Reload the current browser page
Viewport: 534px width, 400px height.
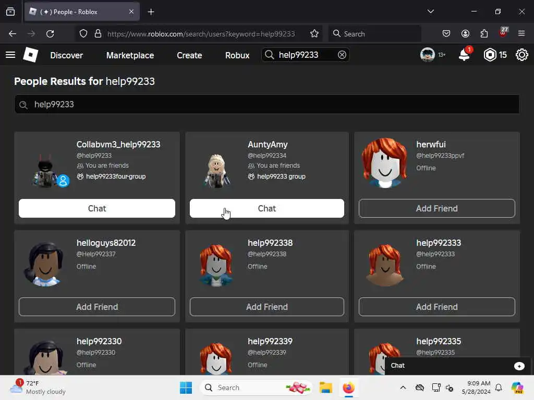point(50,34)
